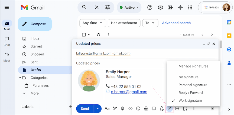
Task: Open the Inbox folder
Action: point(35,39)
